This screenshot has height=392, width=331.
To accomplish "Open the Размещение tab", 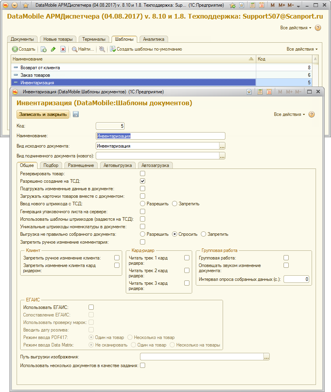I will coord(81,165).
